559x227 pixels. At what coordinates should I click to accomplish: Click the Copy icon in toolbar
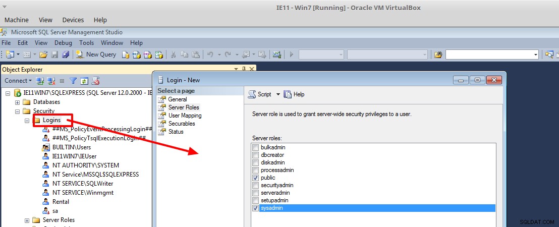click(184, 54)
